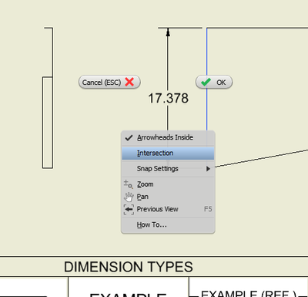Click the Zoom magnifier icon
308x297 pixels.
point(129,184)
